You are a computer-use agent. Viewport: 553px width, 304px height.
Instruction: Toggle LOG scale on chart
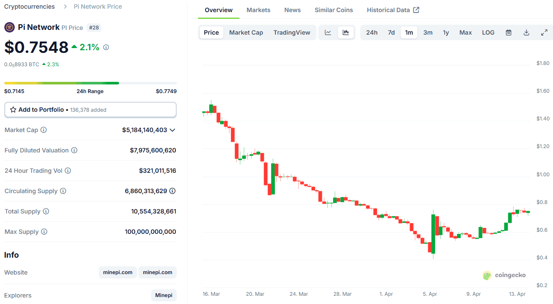(x=488, y=32)
